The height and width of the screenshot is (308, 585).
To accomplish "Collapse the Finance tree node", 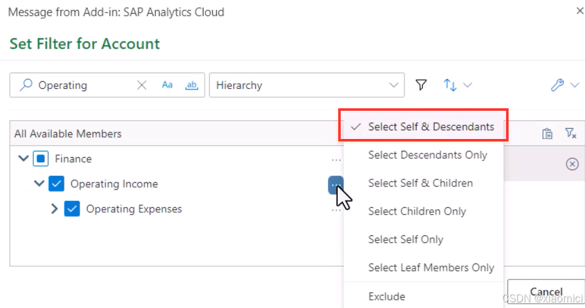I will [24, 158].
